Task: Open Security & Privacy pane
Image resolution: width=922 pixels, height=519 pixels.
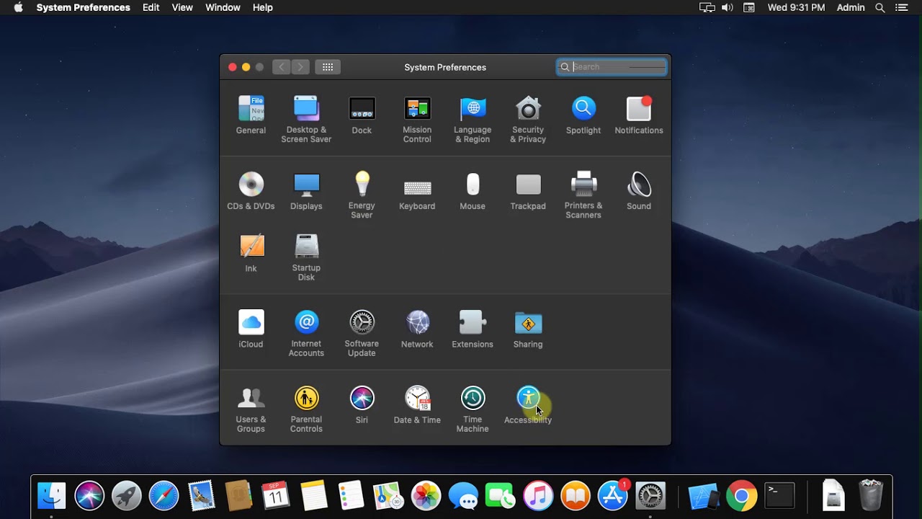Action: click(x=528, y=119)
